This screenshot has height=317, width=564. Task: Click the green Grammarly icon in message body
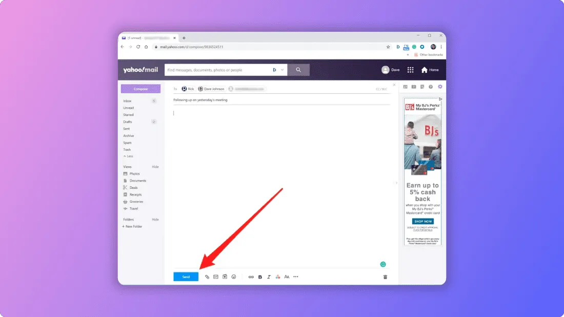(383, 265)
